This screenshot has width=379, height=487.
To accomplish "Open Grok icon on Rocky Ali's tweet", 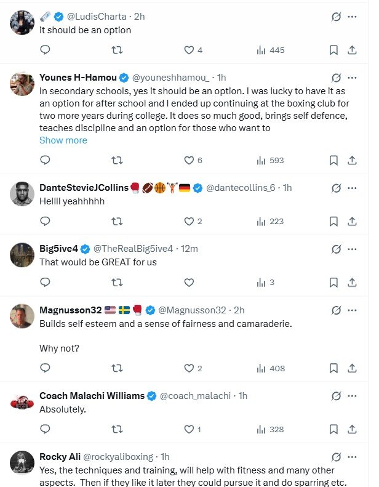I will click(336, 457).
